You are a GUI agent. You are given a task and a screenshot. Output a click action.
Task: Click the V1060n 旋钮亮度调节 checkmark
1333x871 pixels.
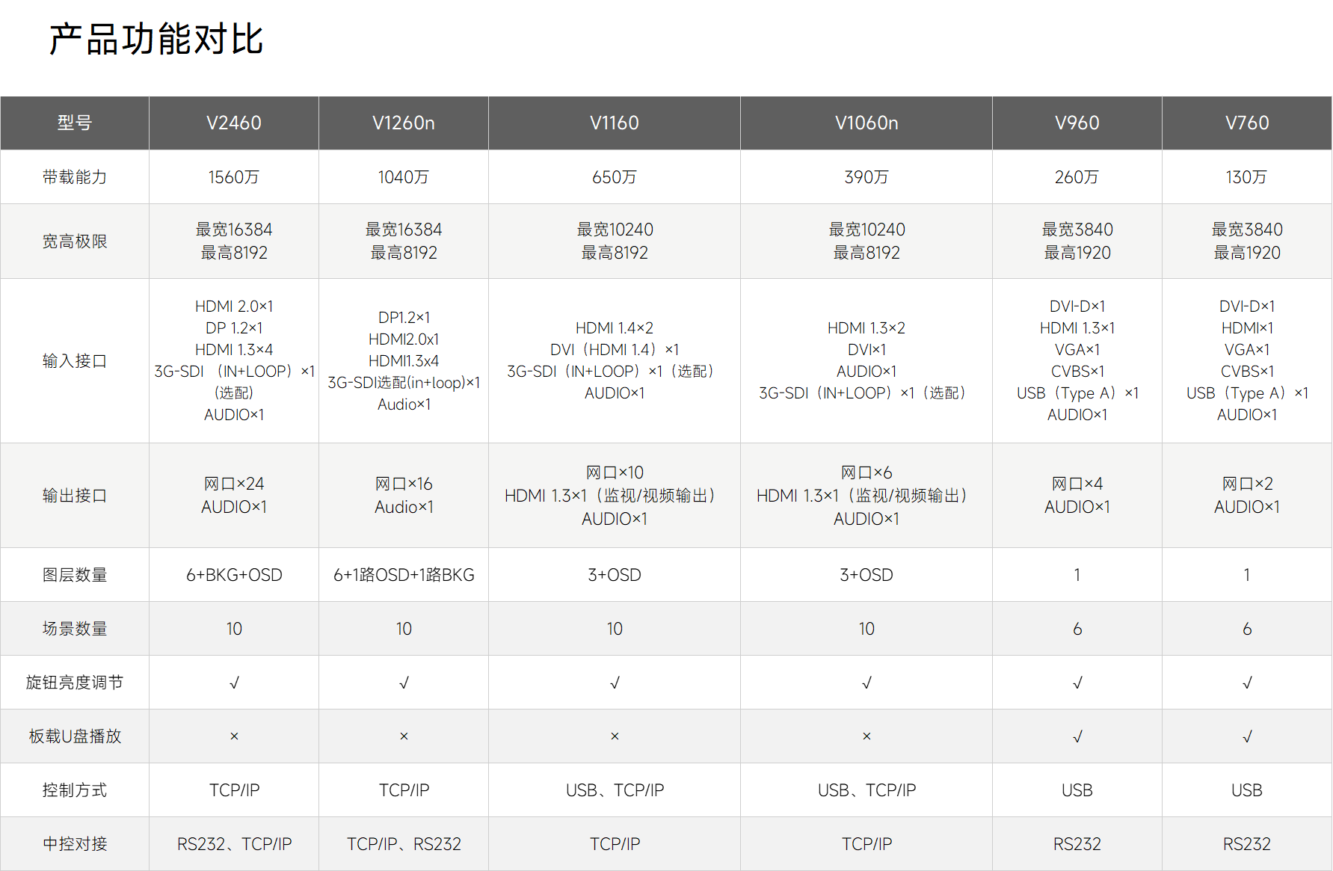pyautogui.click(x=866, y=683)
